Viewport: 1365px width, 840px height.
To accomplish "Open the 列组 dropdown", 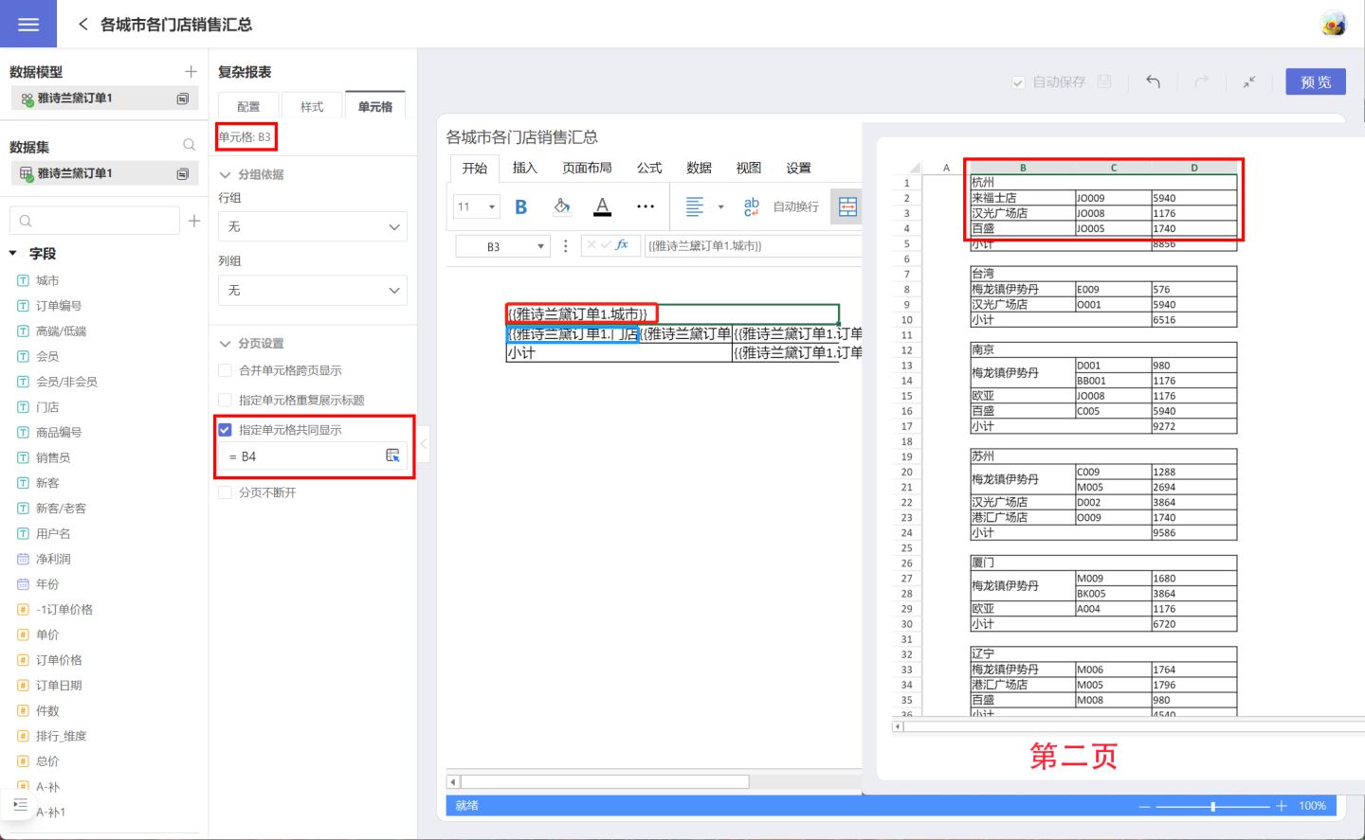I will pyautogui.click(x=313, y=291).
